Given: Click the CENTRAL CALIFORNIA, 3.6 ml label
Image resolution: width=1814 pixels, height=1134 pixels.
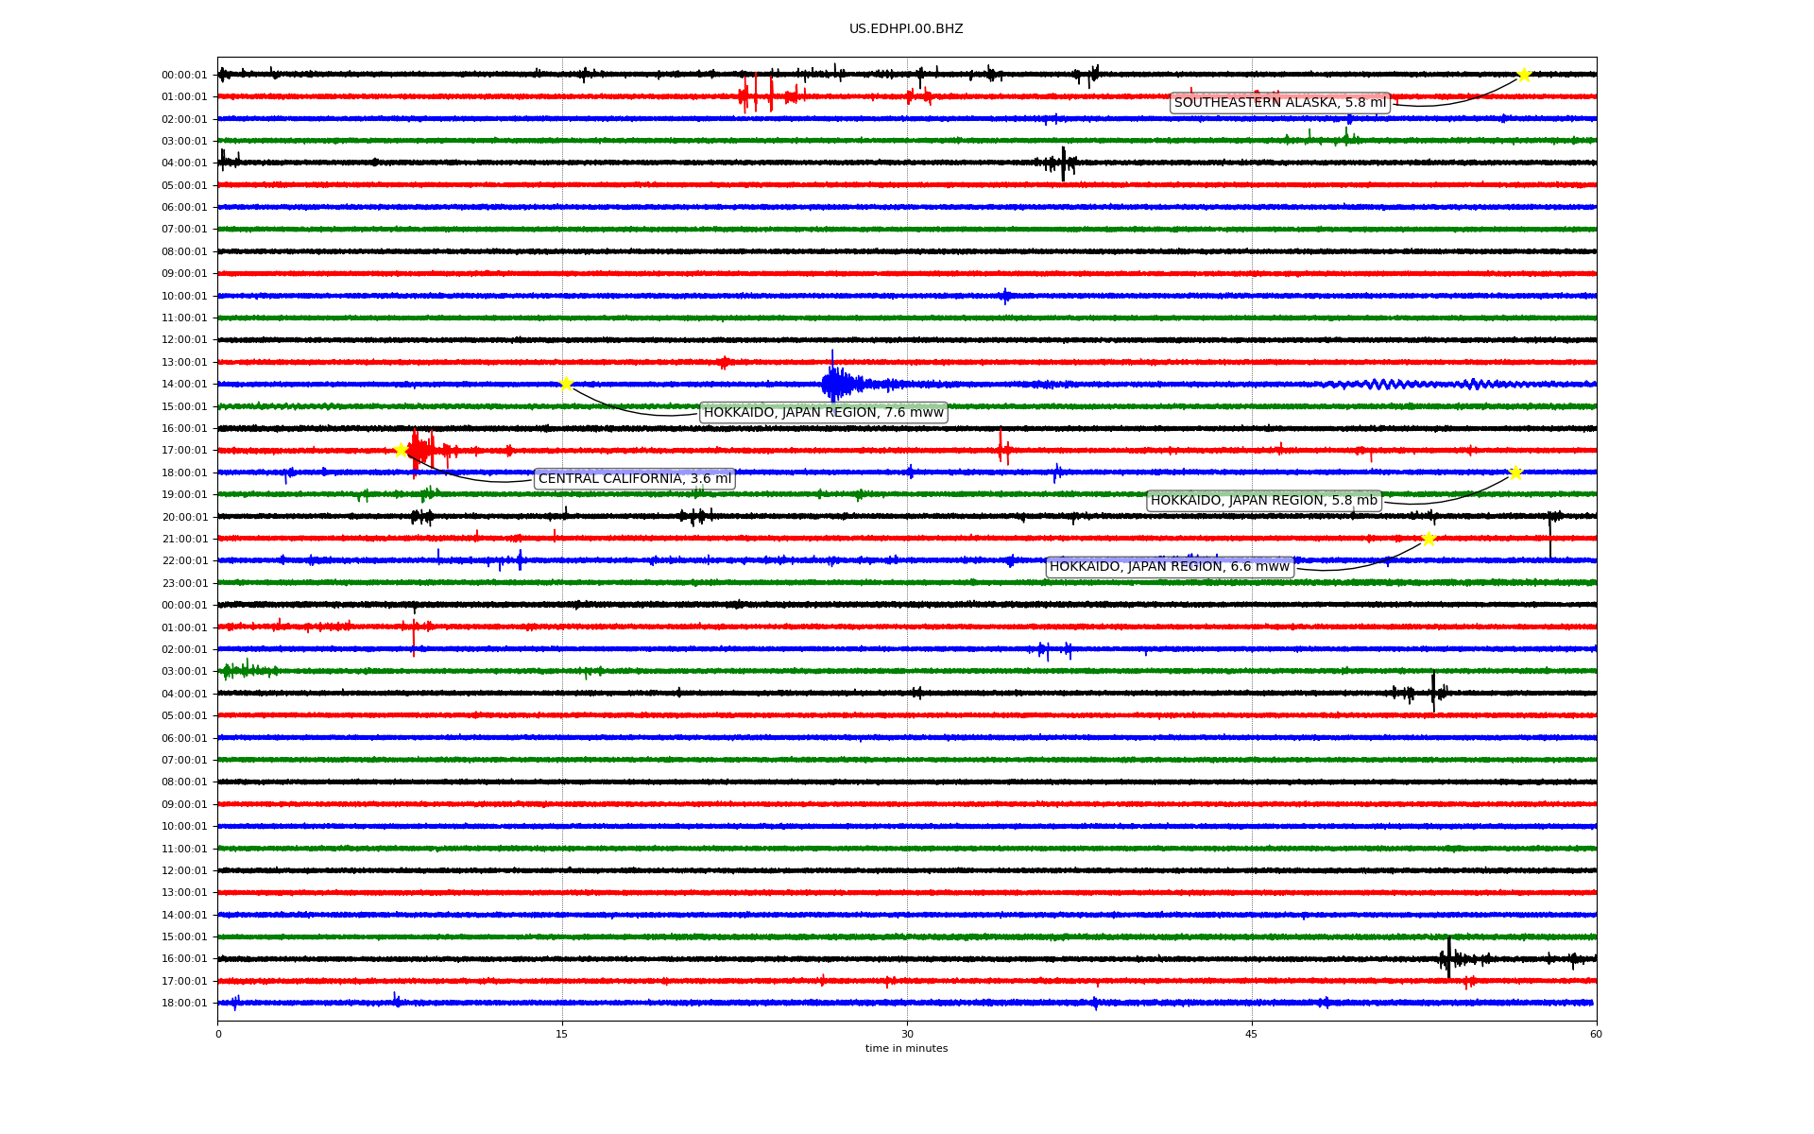Looking at the screenshot, I should pos(634,479).
